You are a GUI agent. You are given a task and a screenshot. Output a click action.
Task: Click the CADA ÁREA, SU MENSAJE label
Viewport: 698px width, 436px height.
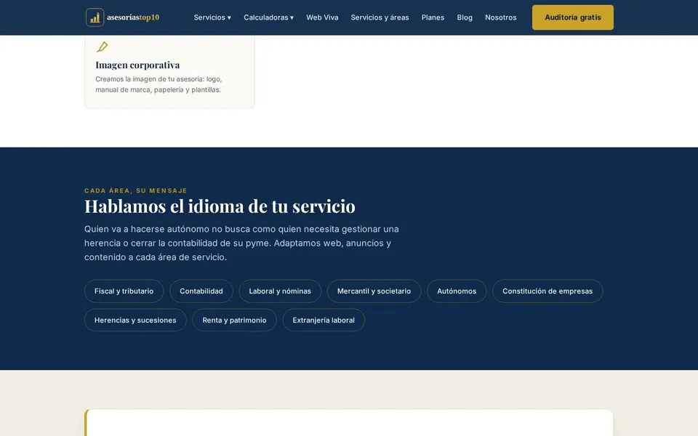tap(136, 190)
